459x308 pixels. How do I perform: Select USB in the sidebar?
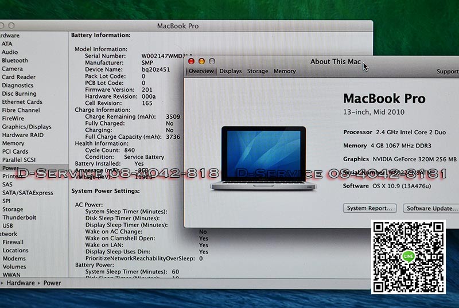coord(7,225)
